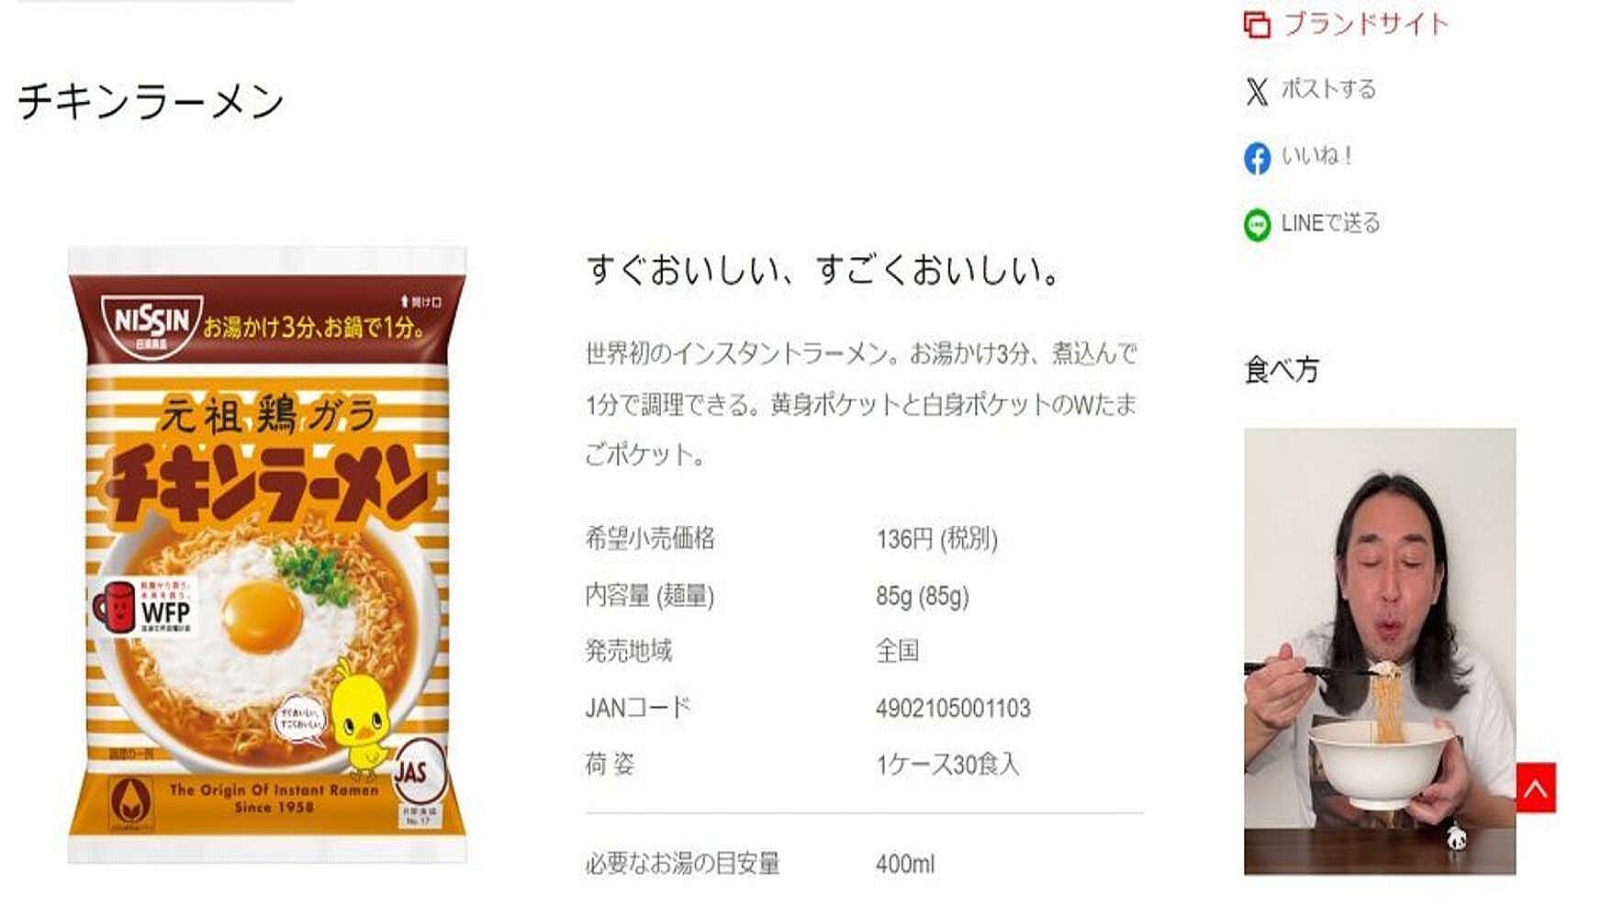This screenshot has height=907, width=1613.
Task: Click the X logo icon
Action: (1257, 91)
